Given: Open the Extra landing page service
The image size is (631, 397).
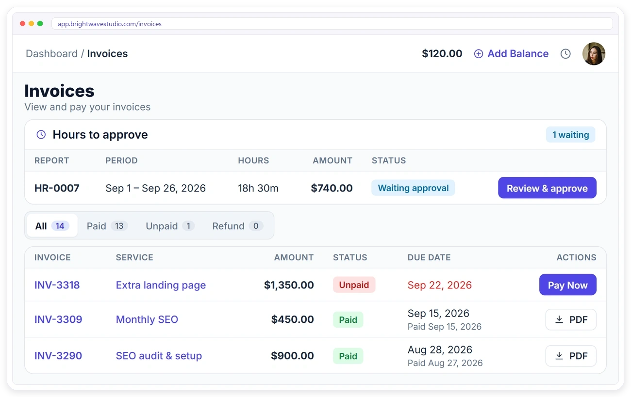Looking at the screenshot, I should (x=161, y=285).
